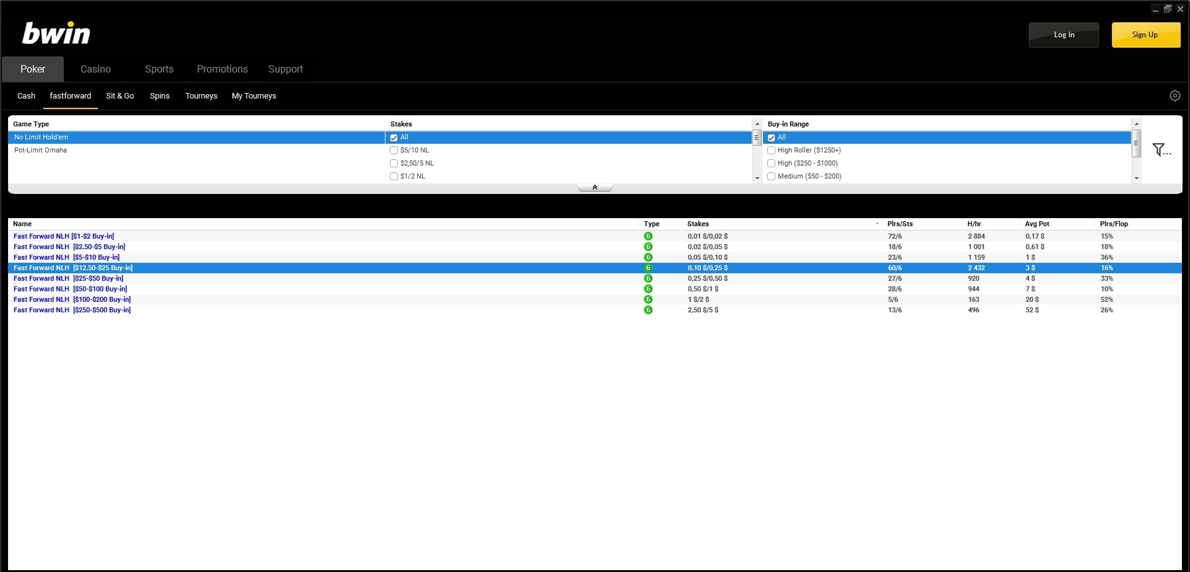Screen dimensions: 1190x572
Task: Click the 6-max icon for the $1-$2 Buy-in row
Action: [x=648, y=236]
